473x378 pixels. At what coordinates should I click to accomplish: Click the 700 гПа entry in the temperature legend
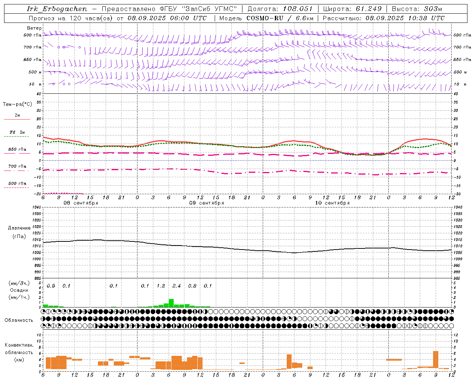17,166
